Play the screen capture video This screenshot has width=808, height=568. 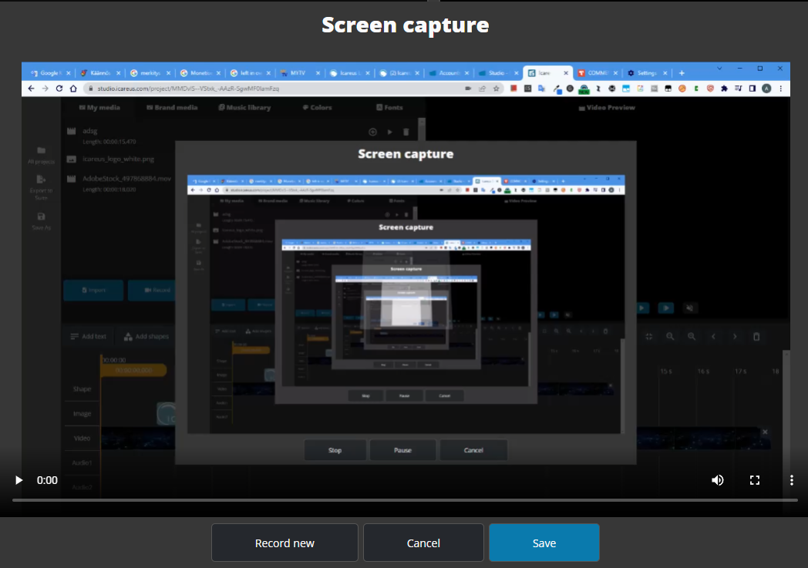click(19, 480)
